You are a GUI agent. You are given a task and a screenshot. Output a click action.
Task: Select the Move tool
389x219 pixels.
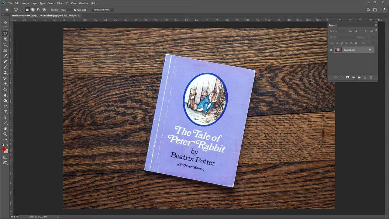point(5,23)
